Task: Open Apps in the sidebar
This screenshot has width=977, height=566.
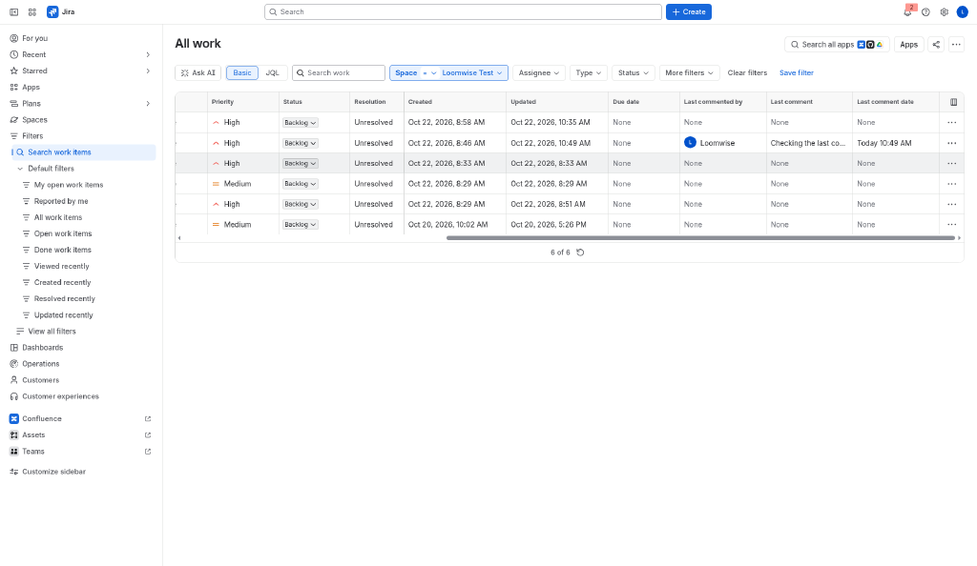Action: 81,87
